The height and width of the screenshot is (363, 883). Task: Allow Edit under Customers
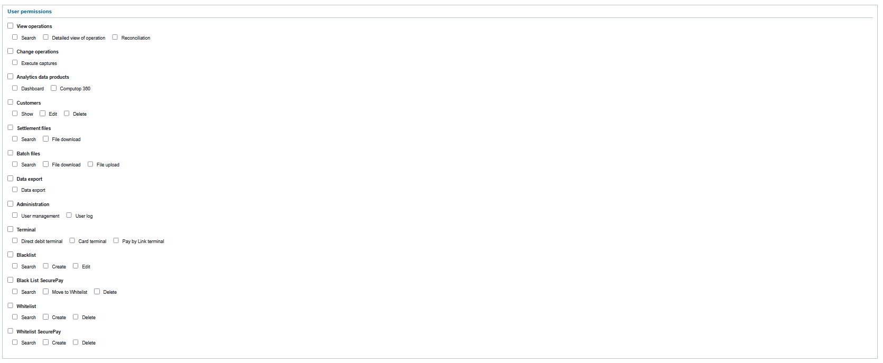42,114
